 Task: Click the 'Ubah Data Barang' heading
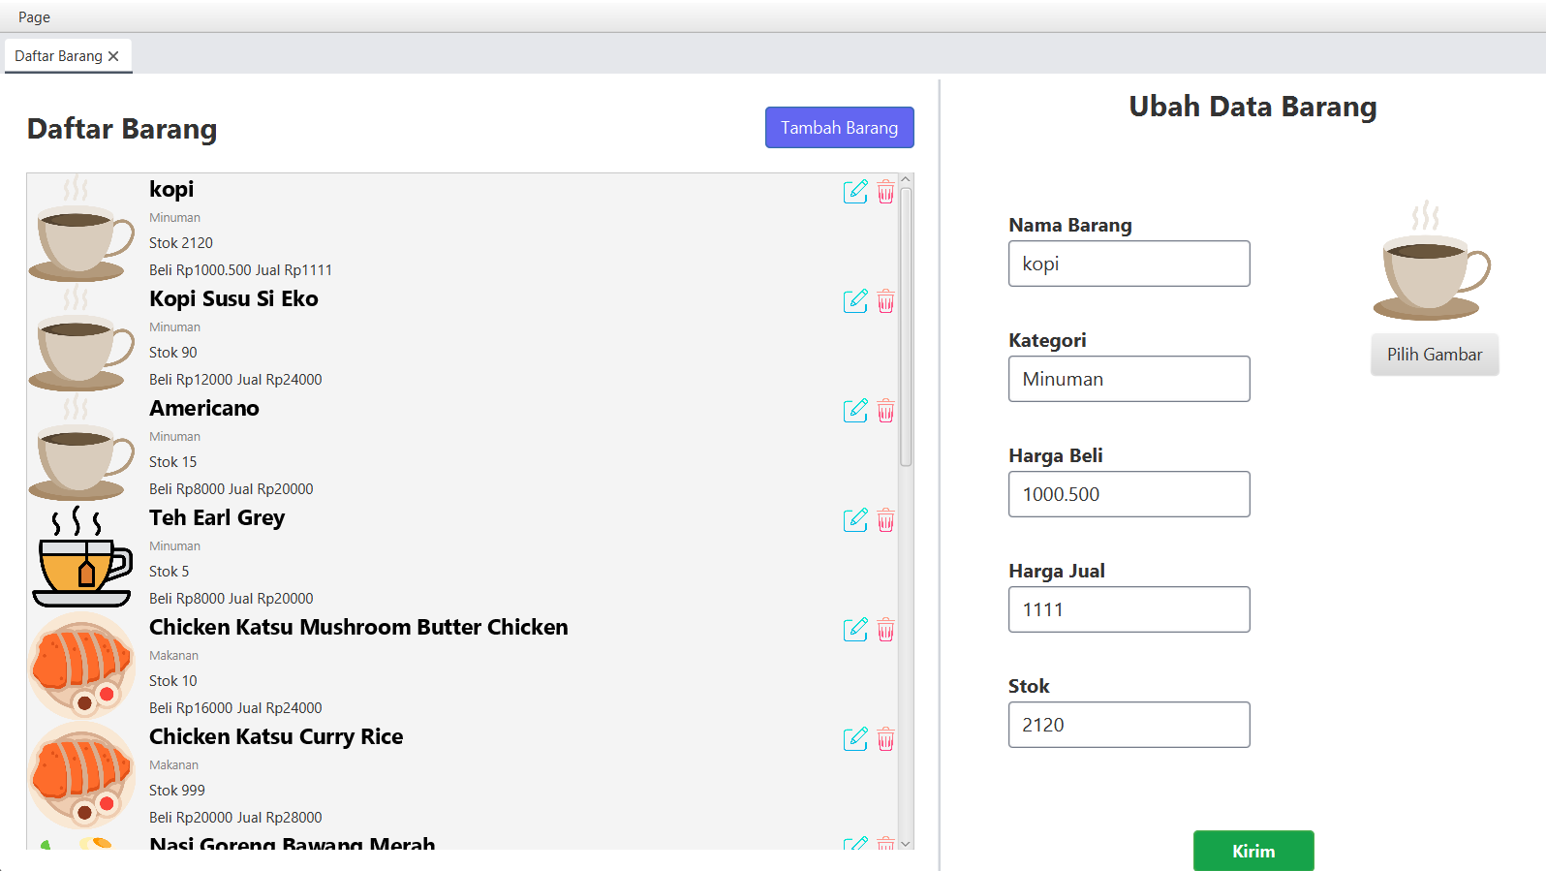click(x=1252, y=107)
